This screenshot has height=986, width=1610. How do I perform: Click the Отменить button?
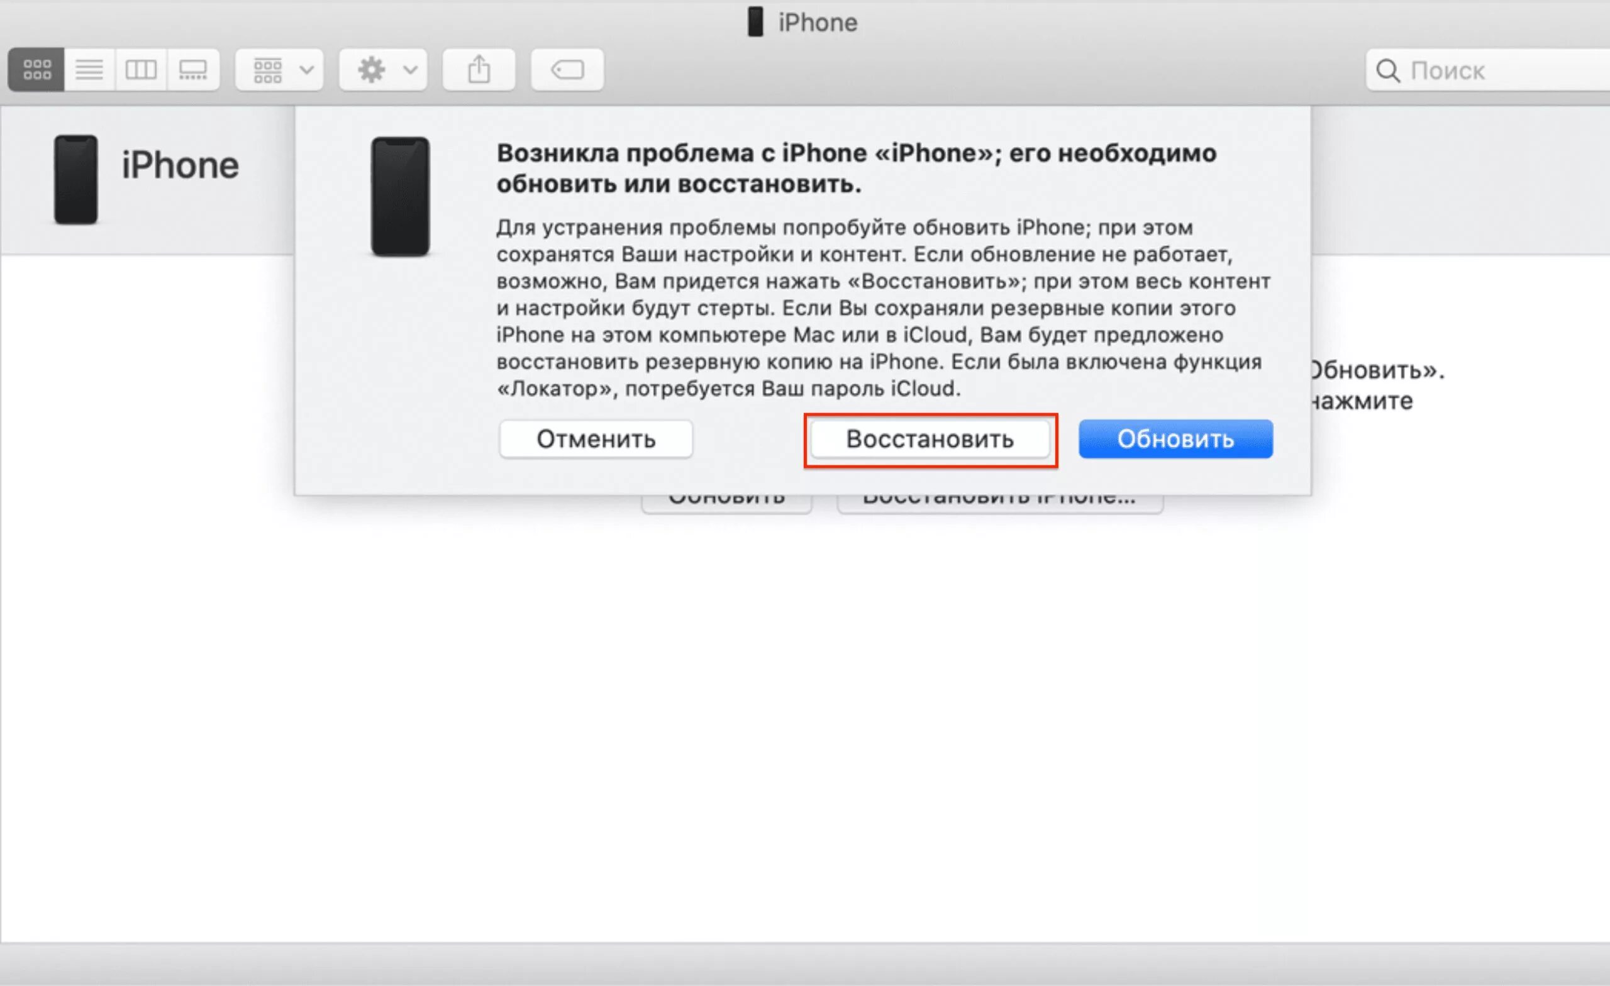click(597, 439)
